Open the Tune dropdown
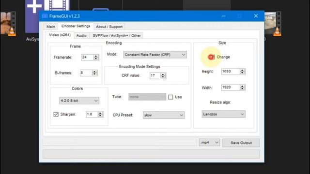 [x=147, y=97]
